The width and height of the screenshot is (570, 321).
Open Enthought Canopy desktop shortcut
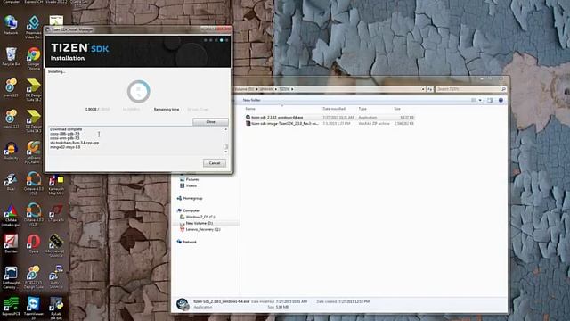[11, 277]
